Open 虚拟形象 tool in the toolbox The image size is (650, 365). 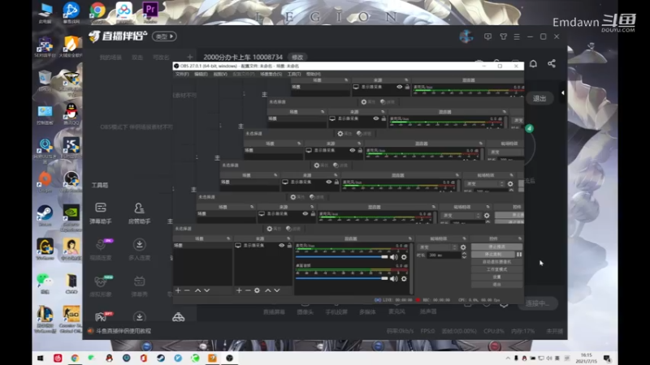(101, 286)
